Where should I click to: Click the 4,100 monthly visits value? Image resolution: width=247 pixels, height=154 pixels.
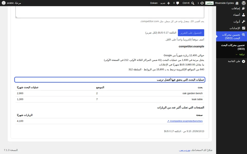pos(20,121)
